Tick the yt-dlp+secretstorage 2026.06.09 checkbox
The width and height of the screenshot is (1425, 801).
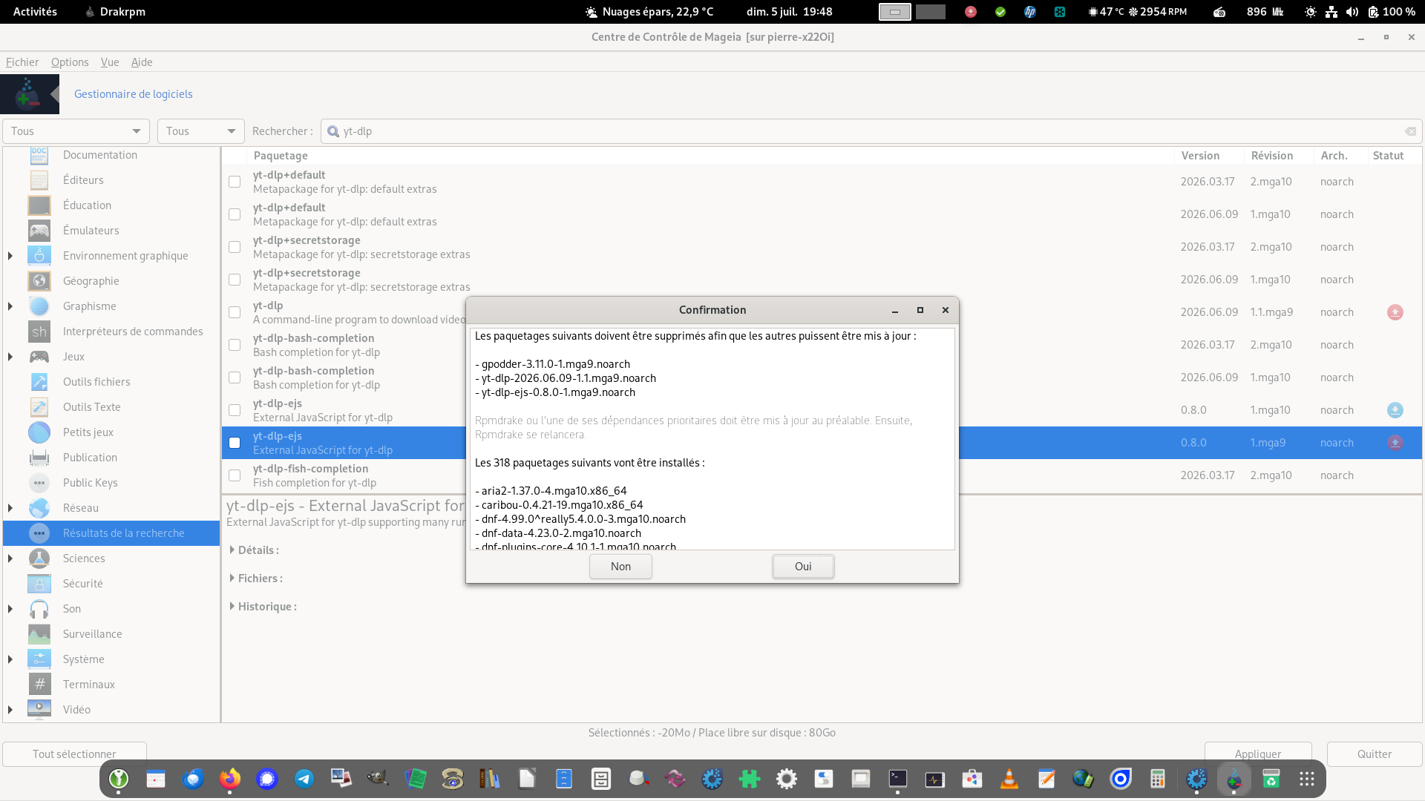[x=235, y=280]
